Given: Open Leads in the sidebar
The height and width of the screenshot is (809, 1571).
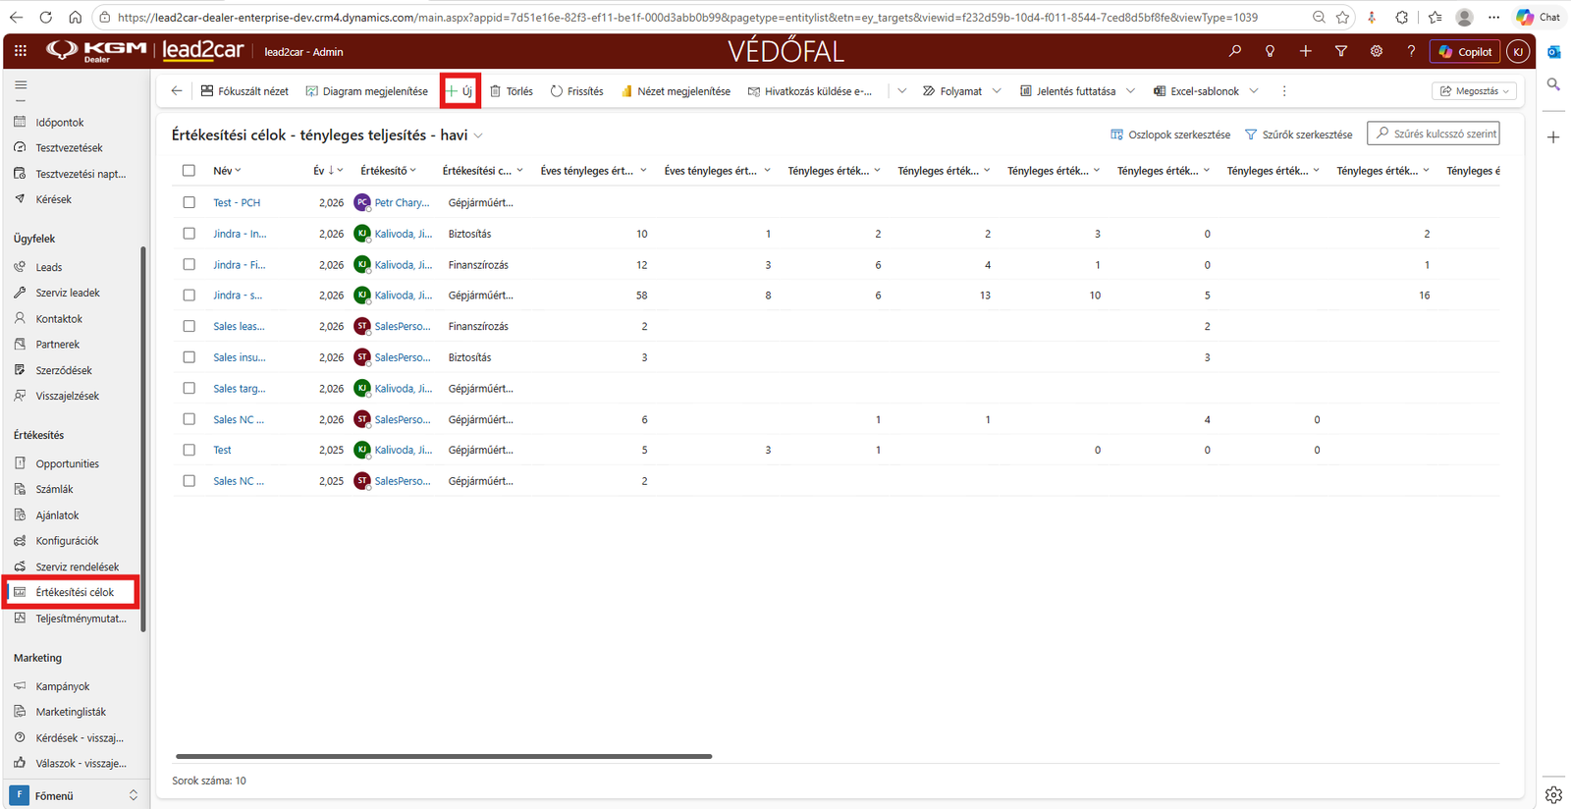Looking at the screenshot, I should pyautogui.click(x=49, y=267).
